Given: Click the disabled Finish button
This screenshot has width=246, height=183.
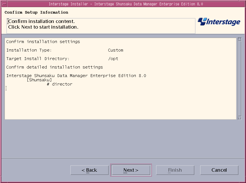Looking at the screenshot, I should pos(175,170).
